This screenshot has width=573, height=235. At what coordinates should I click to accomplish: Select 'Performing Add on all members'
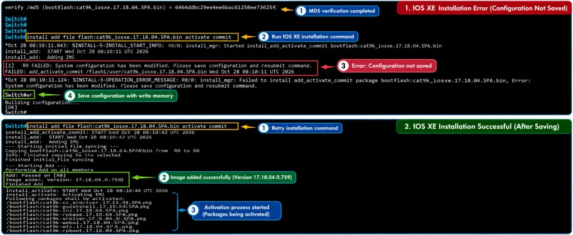49,170
